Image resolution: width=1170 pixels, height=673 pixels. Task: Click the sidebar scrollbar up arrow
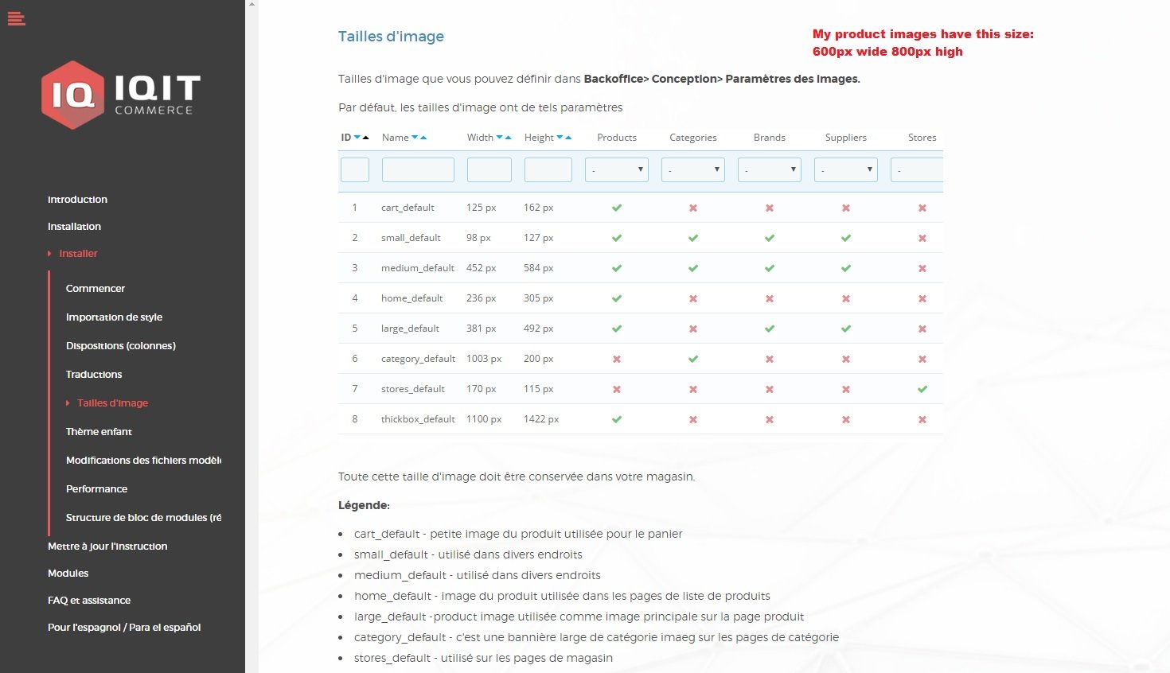(252, 5)
